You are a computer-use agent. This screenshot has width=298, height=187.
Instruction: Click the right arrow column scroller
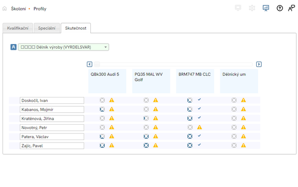[x=259, y=64]
